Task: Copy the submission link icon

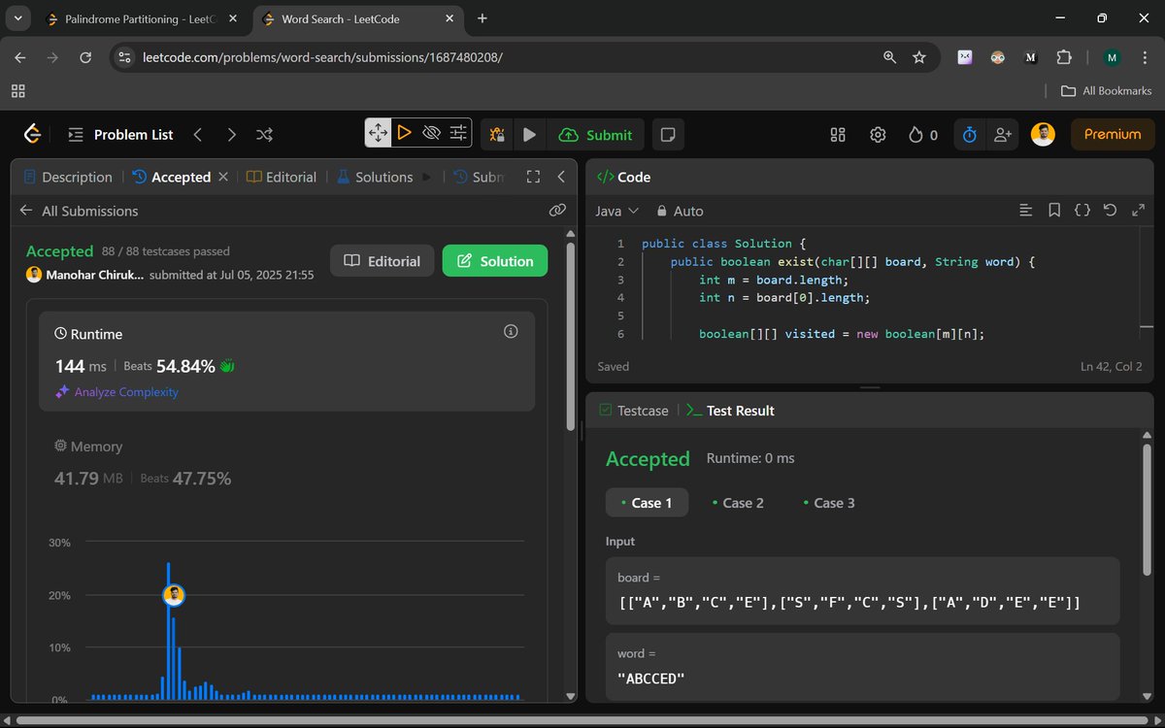Action: pos(557,210)
